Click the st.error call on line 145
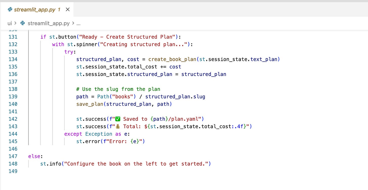Viewport: 368px width, 190px height. click(111, 141)
